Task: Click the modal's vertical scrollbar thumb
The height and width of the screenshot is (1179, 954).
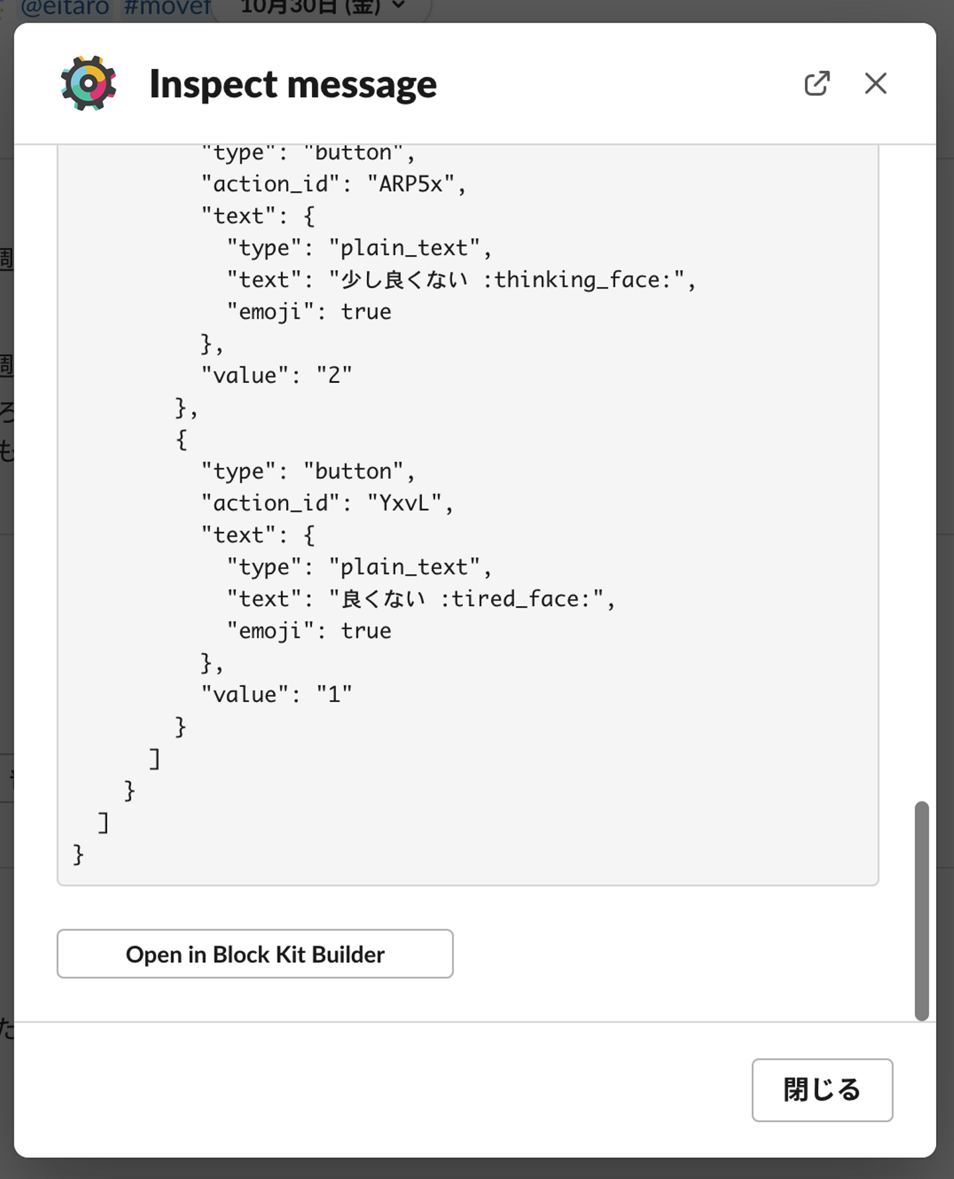Action: click(x=922, y=911)
